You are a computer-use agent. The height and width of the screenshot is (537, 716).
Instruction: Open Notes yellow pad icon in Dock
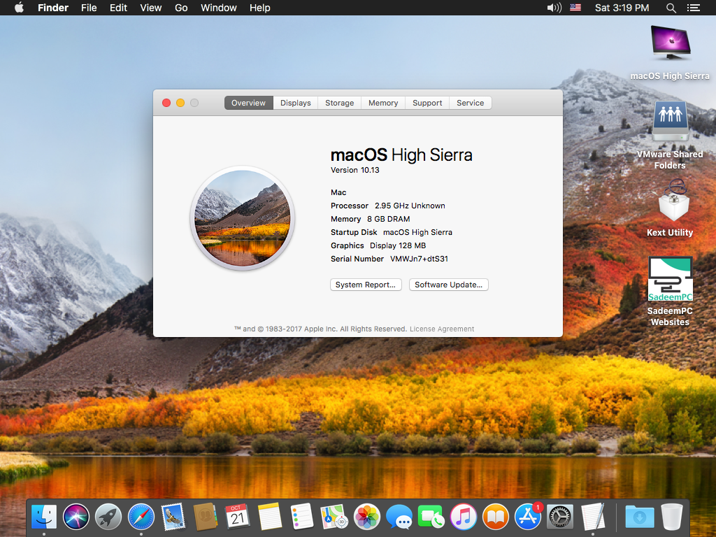pyautogui.click(x=270, y=517)
